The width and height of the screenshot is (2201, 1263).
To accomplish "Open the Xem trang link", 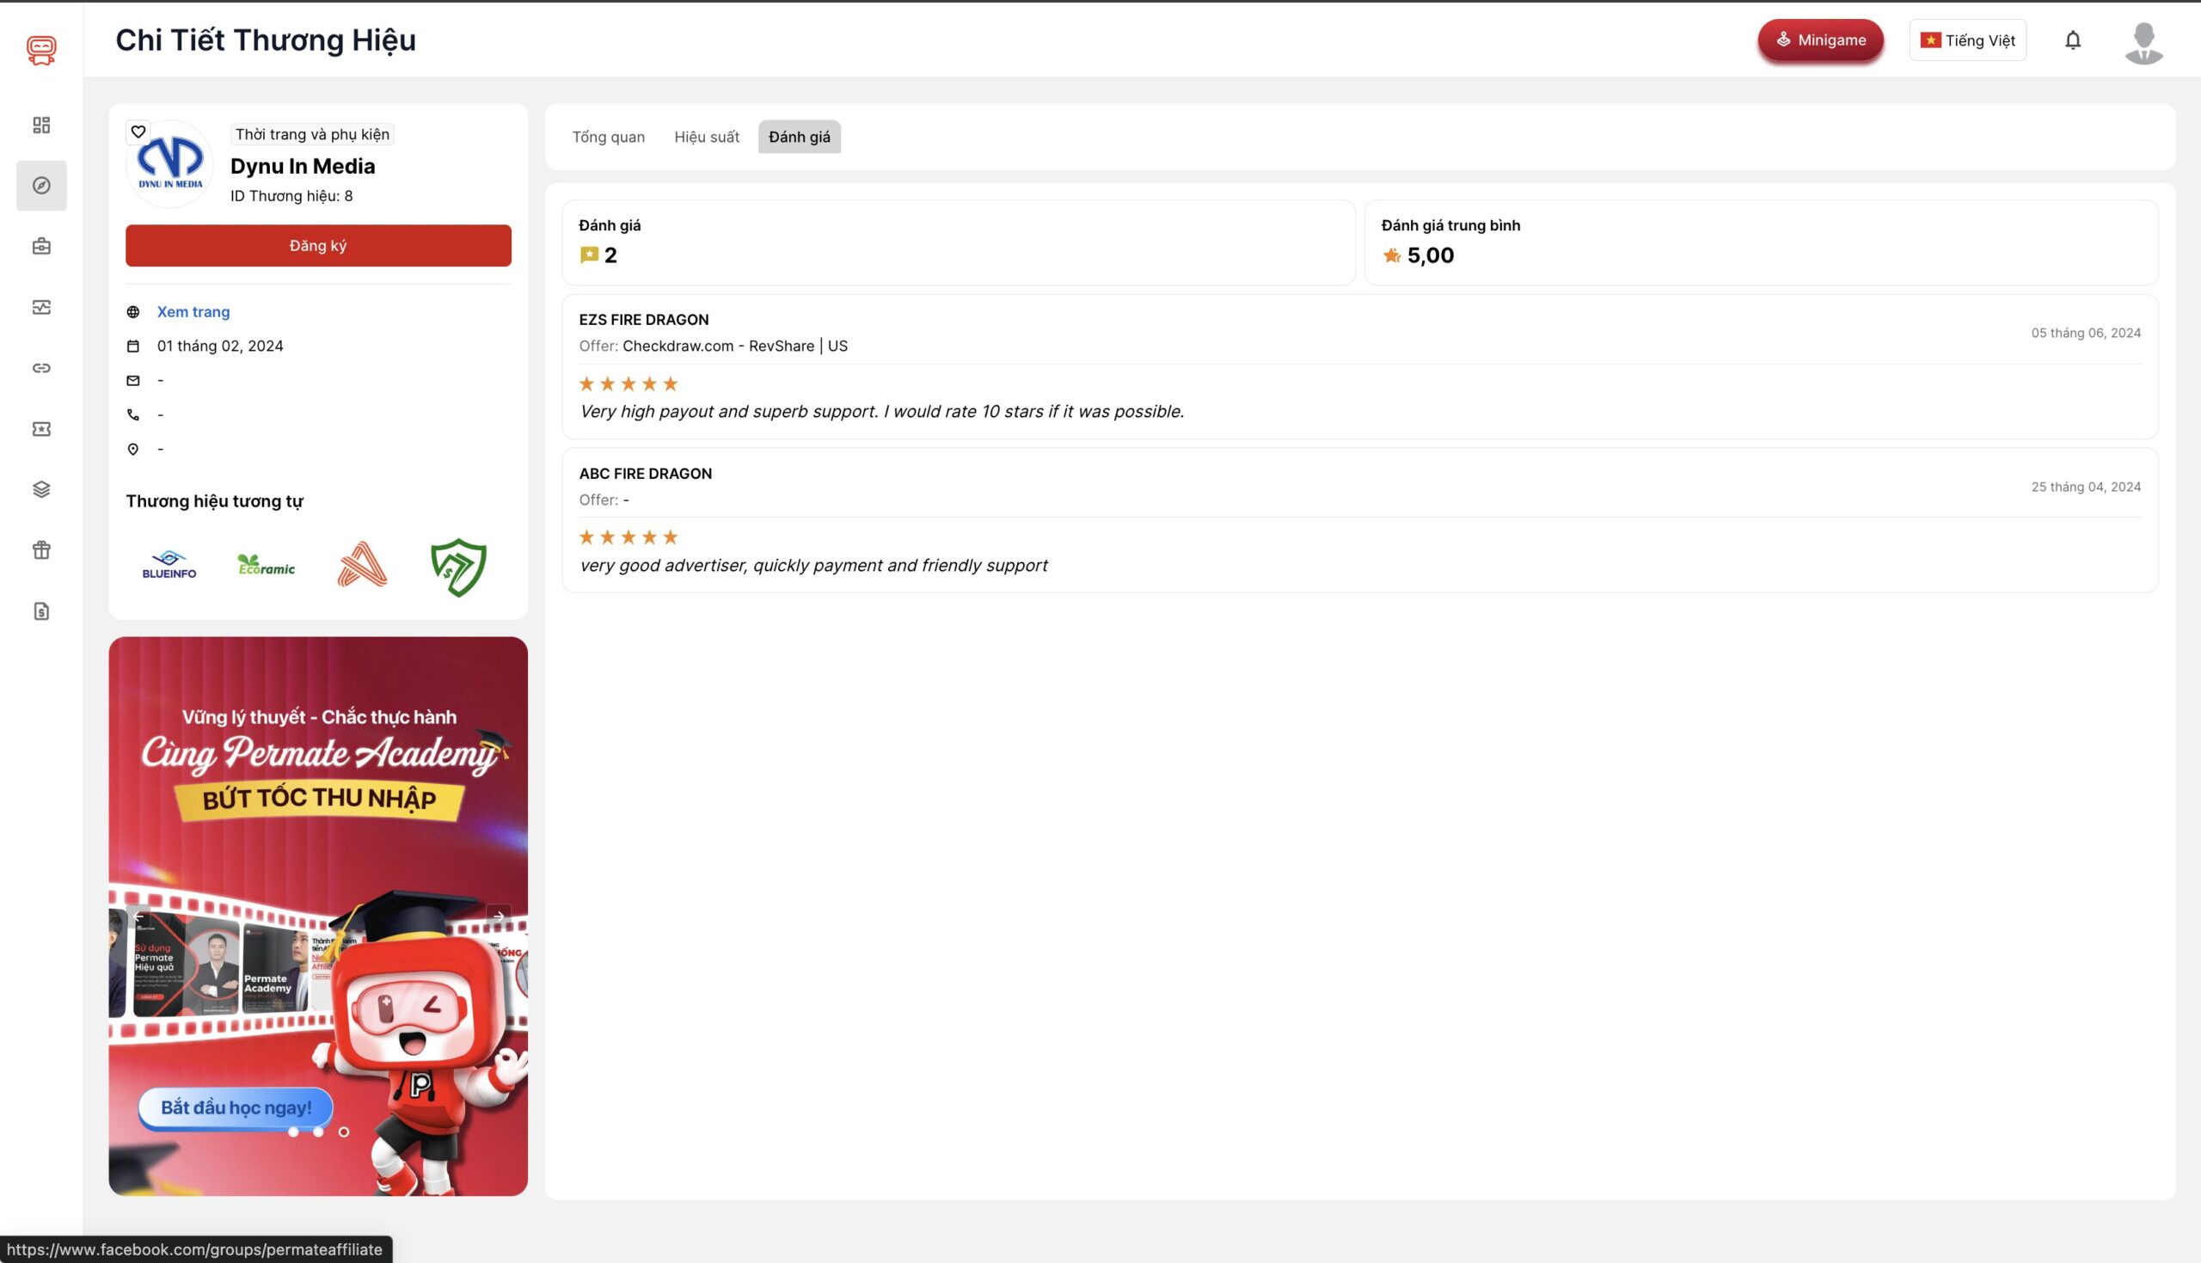I will click(193, 311).
